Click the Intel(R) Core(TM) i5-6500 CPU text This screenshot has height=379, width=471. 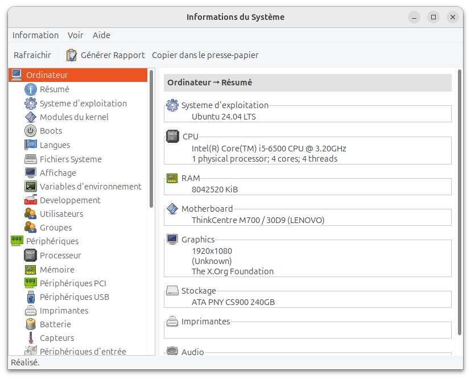(x=269, y=149)
